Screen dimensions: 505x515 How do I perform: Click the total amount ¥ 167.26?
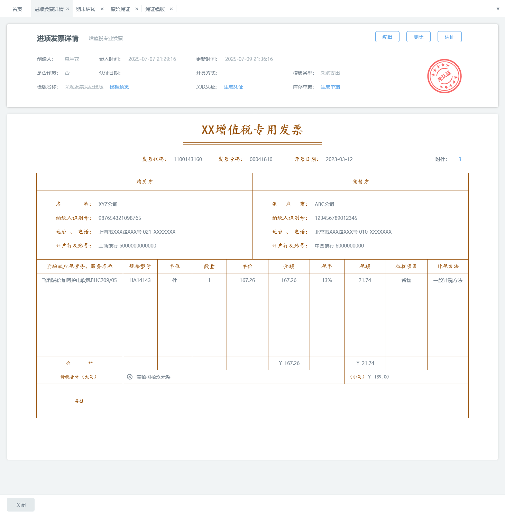(289, 363)
